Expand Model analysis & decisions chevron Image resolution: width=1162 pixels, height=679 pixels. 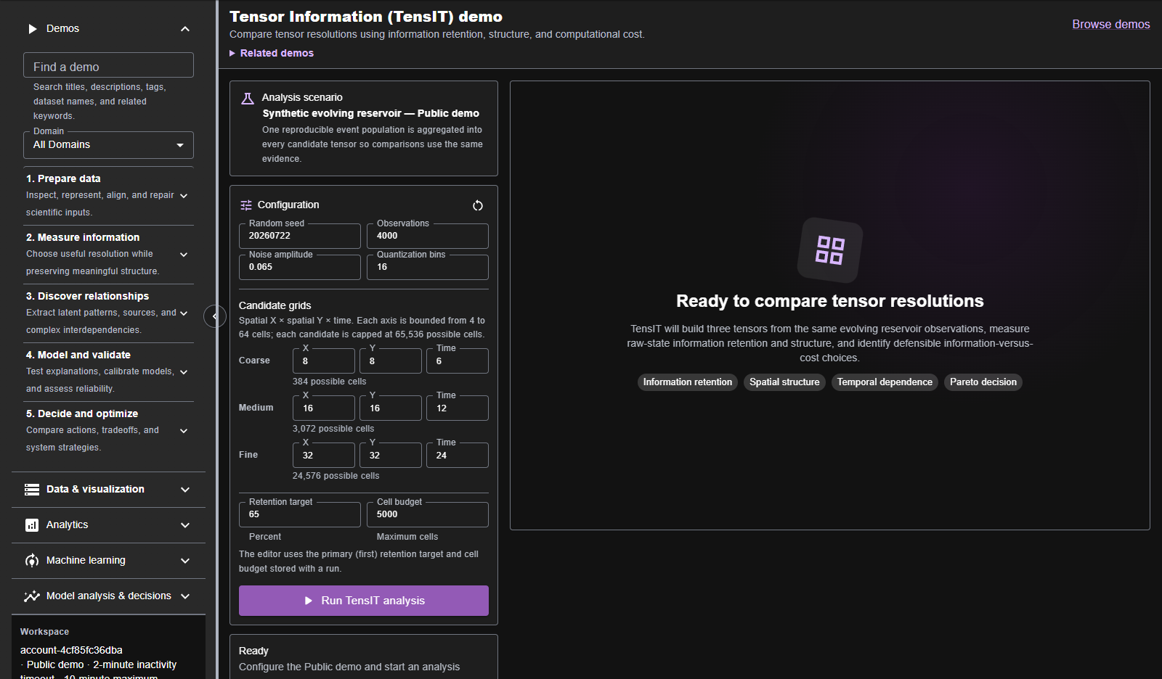tap(185, 596)
